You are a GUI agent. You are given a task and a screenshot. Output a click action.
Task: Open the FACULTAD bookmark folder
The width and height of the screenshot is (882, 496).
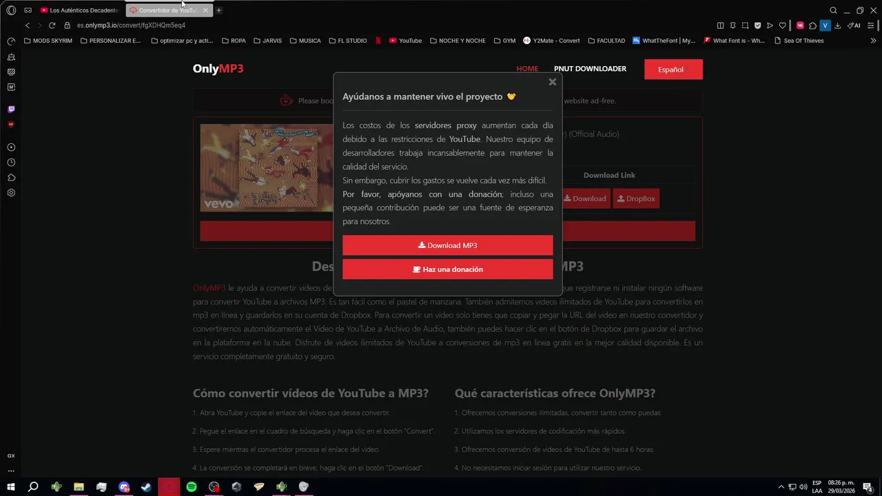coord(606,41)
